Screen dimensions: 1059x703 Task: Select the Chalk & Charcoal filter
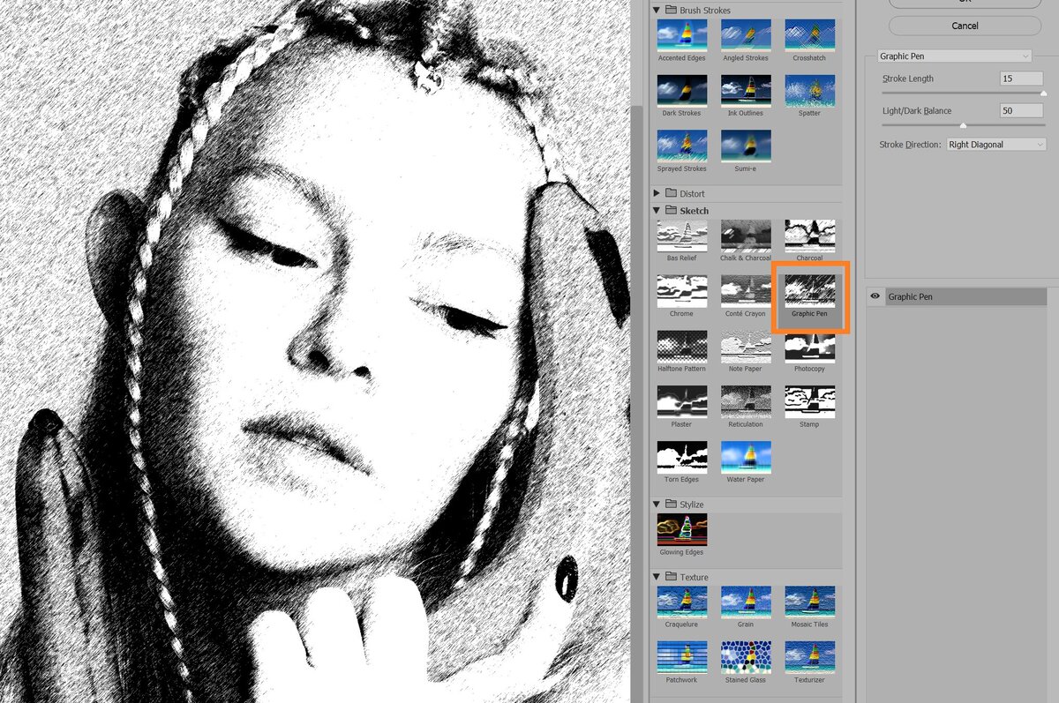[746, 236]
